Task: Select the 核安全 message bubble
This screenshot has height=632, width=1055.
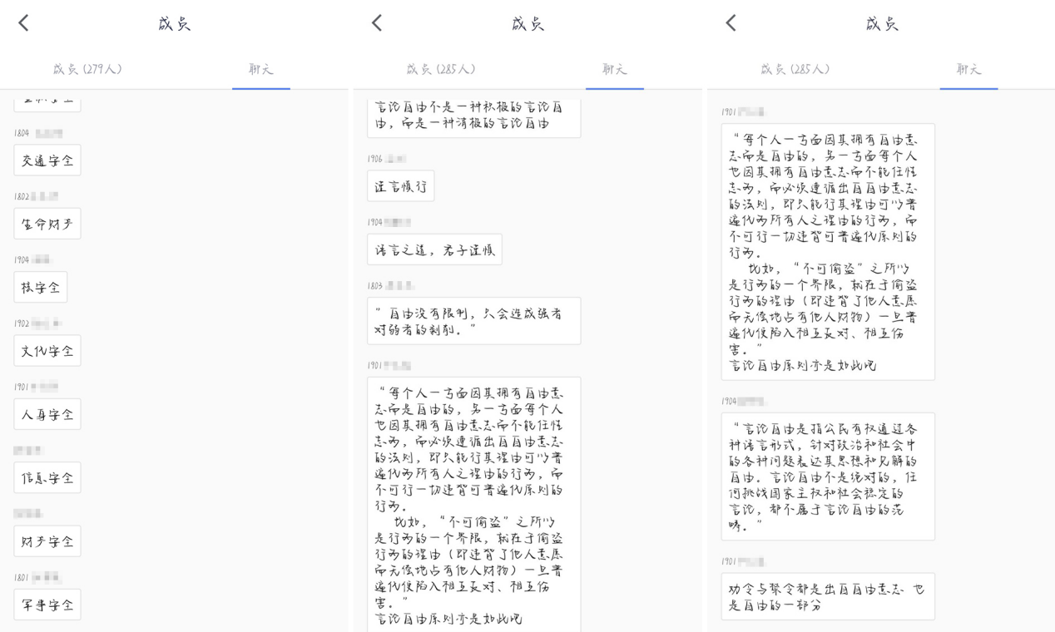Action: click(x=41, y=288)
